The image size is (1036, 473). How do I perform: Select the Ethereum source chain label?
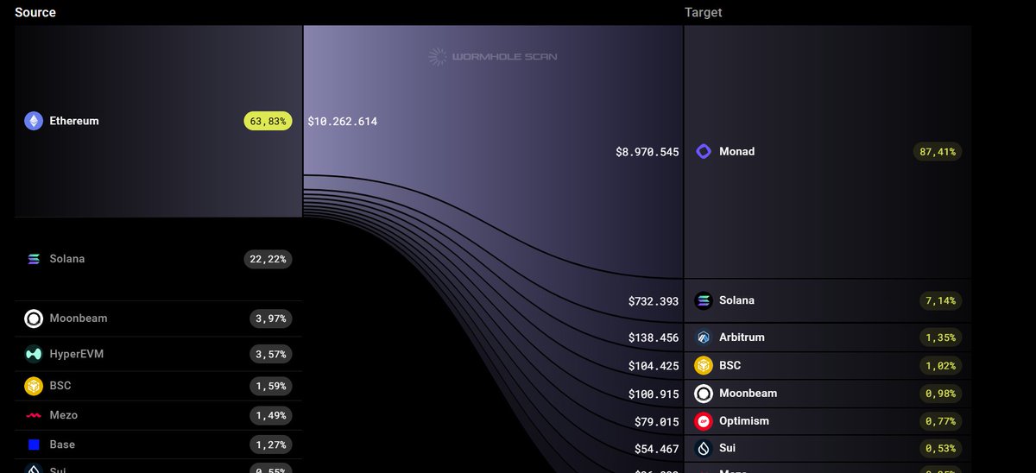(x=74, y=121)
